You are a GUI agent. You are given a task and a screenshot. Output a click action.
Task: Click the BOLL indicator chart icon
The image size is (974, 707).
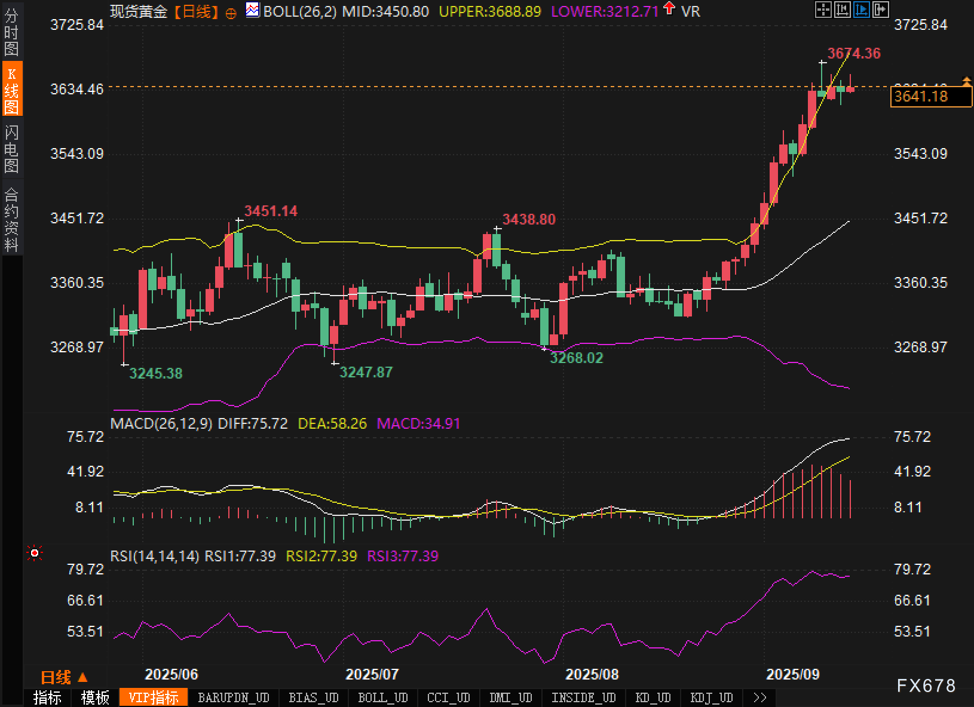pyautogui.click(x=253, y=10)
